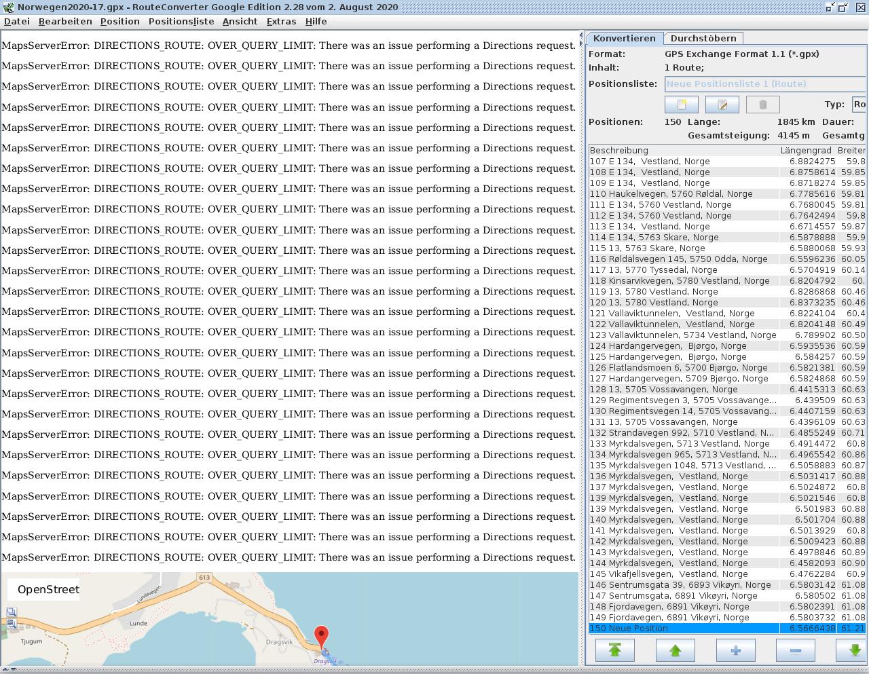Viewport: 869px width, 674px height.
Task: Open the Extras menu
Action: click(x=281, y=22)
